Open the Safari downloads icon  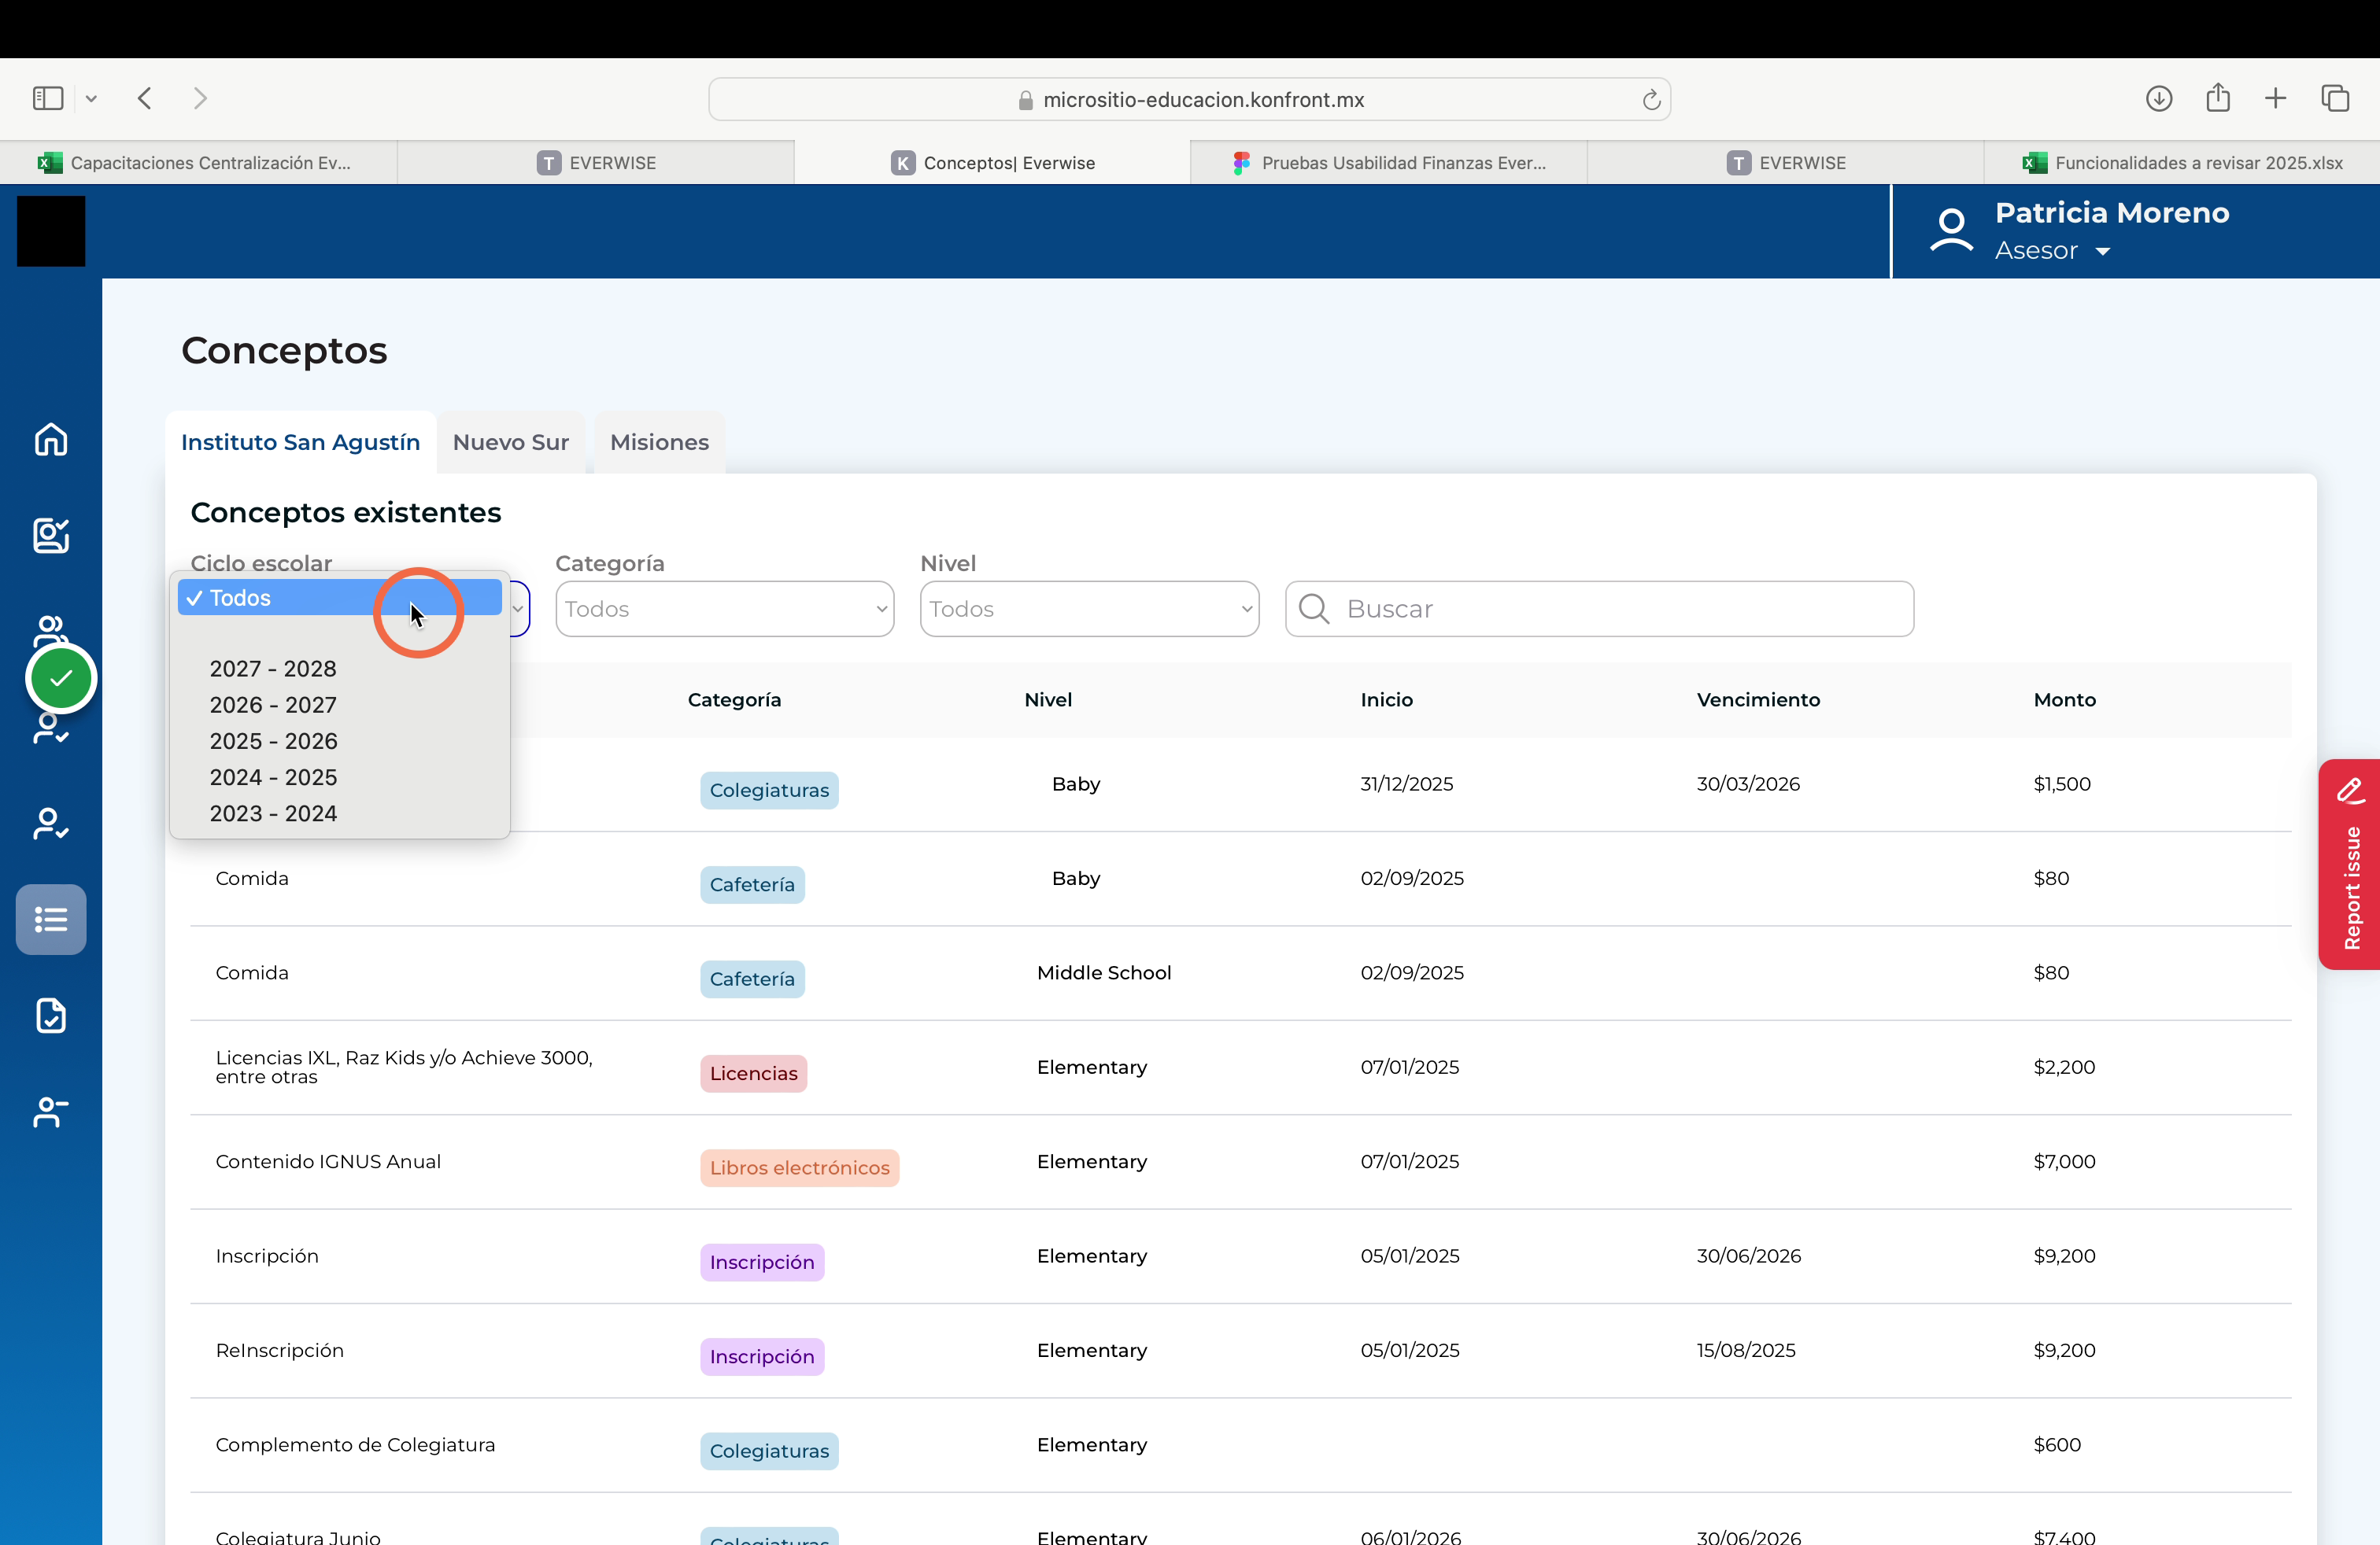pyautogui.click(x=2159, y=98)
